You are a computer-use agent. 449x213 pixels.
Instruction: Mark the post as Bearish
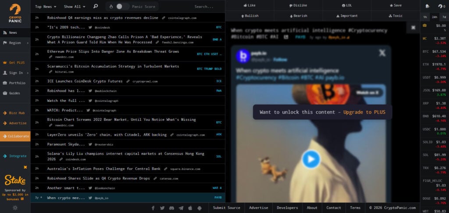298,16
